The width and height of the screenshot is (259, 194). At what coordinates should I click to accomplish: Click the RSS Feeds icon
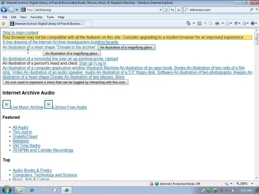[200, 23]
